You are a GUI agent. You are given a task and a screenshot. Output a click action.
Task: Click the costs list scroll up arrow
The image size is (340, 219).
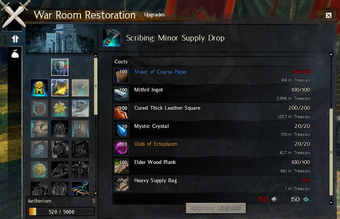pyautogui.click(x=331, y=54)
